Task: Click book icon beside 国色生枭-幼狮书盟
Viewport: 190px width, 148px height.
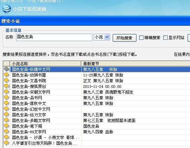Action: tap(7, 75)
